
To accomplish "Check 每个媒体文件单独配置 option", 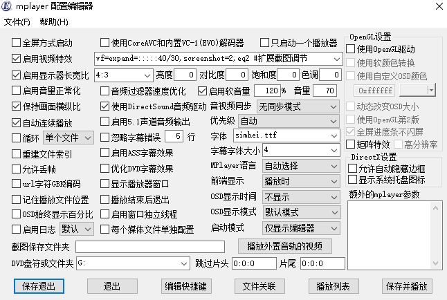I will [x=104, y=229].
